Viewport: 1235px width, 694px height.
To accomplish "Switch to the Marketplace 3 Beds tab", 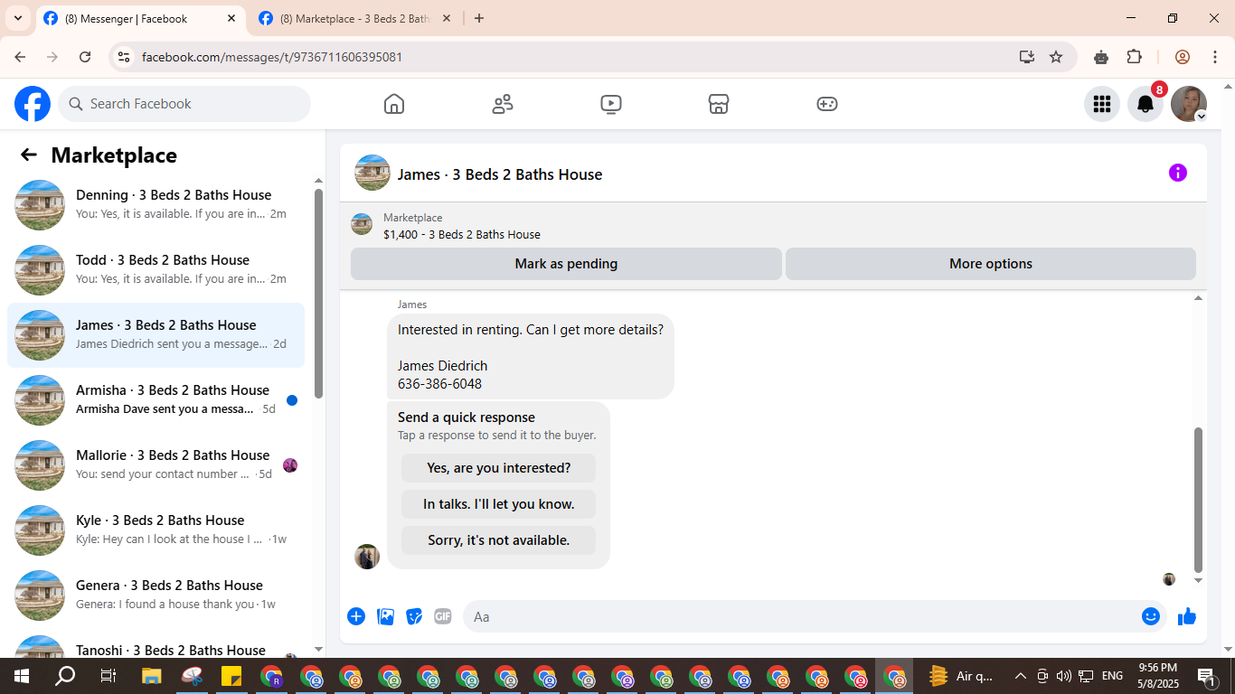I will pyautogui.click(x=355, y=18).
